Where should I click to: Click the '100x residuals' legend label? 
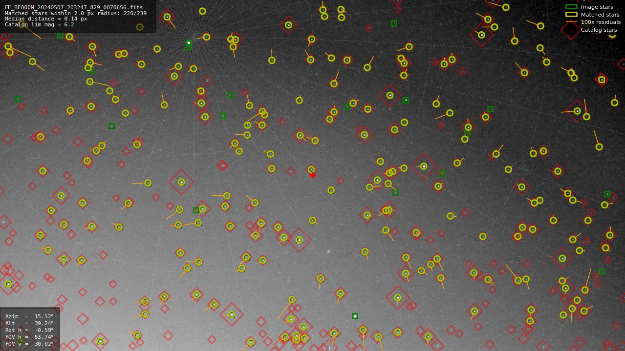coord(601,22)
